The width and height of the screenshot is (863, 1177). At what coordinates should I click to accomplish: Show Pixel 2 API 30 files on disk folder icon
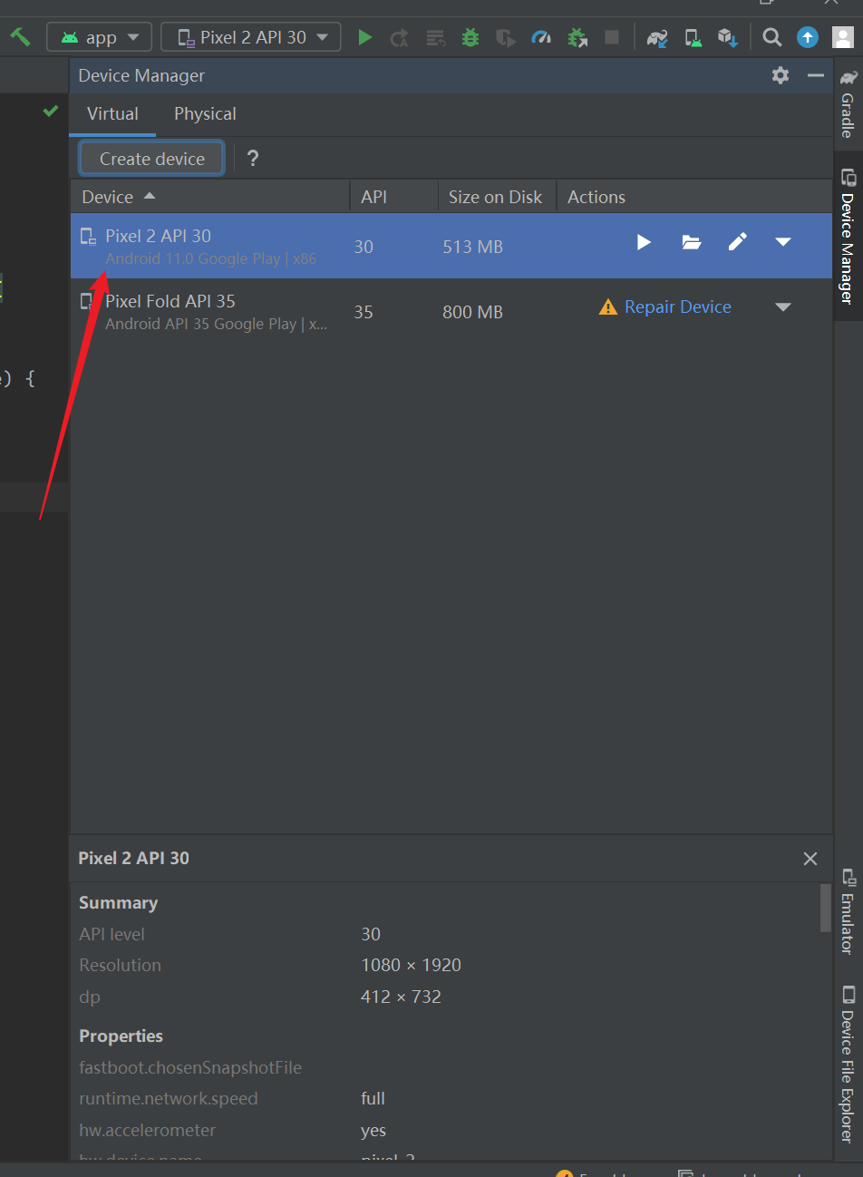692,242
